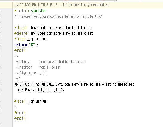Click the "extern" keyword
This screenshot has width=163, height=127.
point(21,45)
